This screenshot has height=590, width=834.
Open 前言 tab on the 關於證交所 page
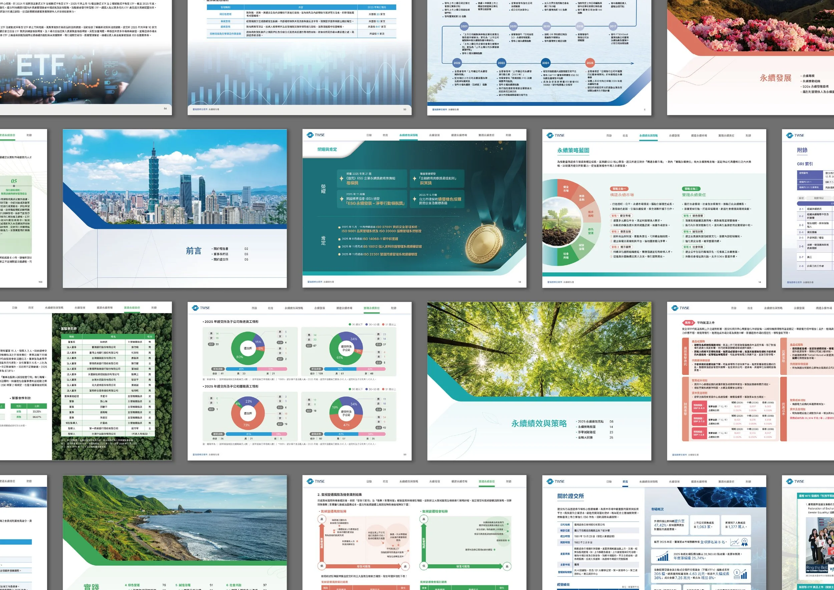[625, 482]
